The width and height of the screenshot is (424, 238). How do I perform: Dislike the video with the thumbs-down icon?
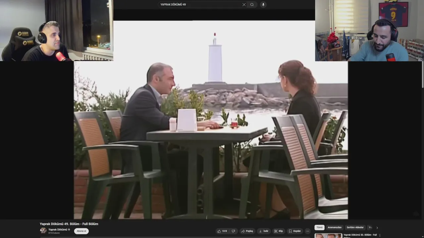click(233, 231)
